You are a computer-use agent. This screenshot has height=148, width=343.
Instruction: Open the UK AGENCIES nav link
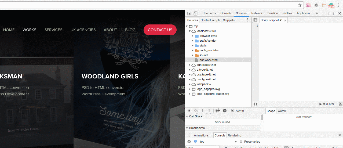pos(83,30)
